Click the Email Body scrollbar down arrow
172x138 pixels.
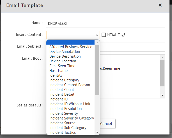click(x=162, y=95)
